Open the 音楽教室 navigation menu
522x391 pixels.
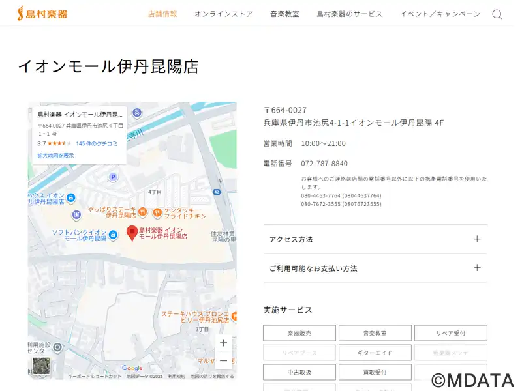pos(284,14)
